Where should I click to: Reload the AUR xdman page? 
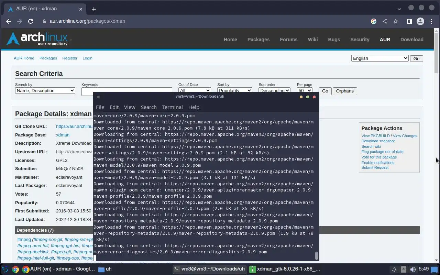click(x=31, y=21)
